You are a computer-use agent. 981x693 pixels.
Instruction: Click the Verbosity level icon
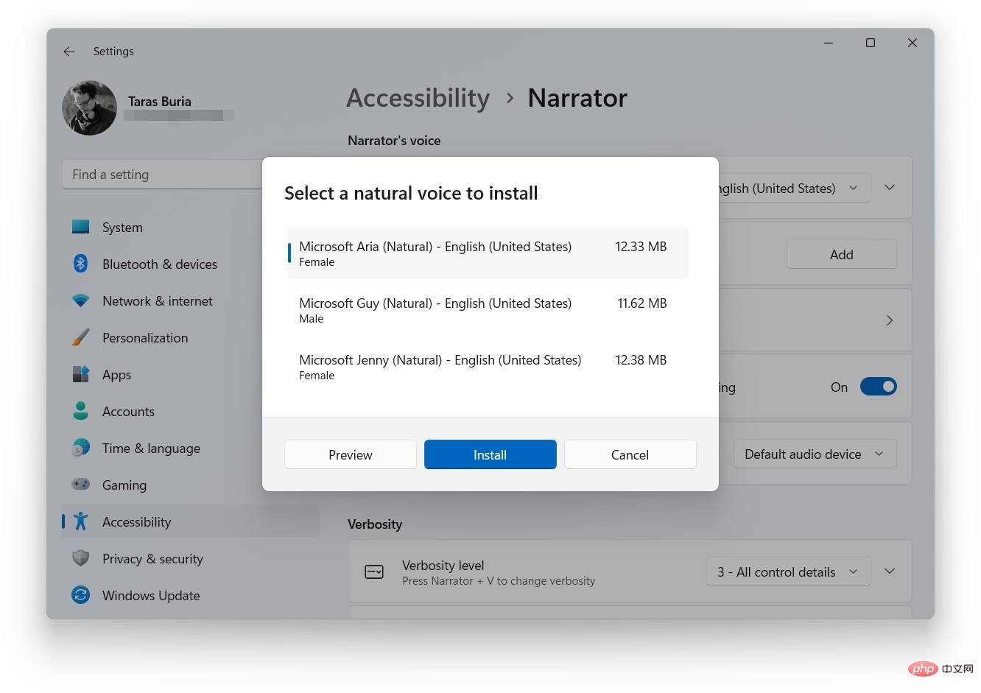(x=374, y=572)
